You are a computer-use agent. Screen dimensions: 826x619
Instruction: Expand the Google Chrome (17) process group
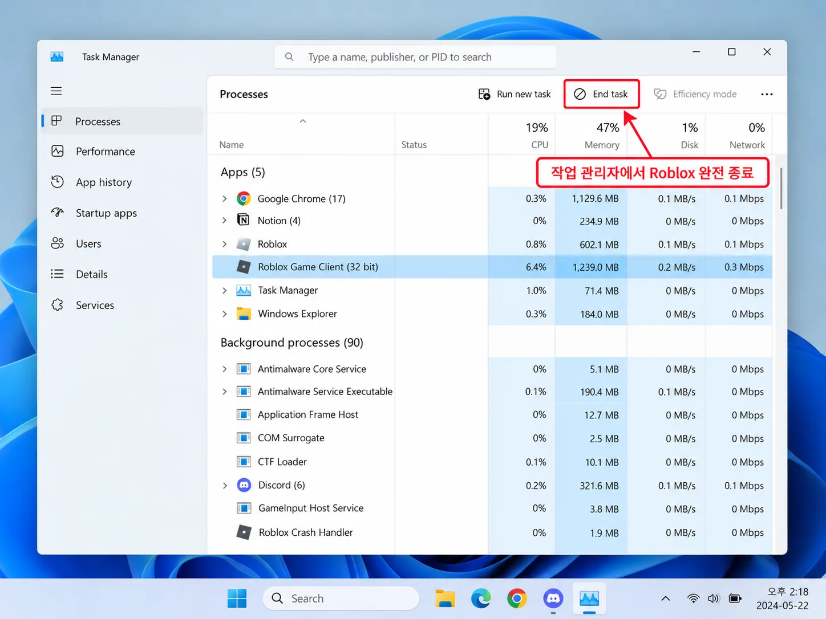pyautogui.click(x=225, y=198)
